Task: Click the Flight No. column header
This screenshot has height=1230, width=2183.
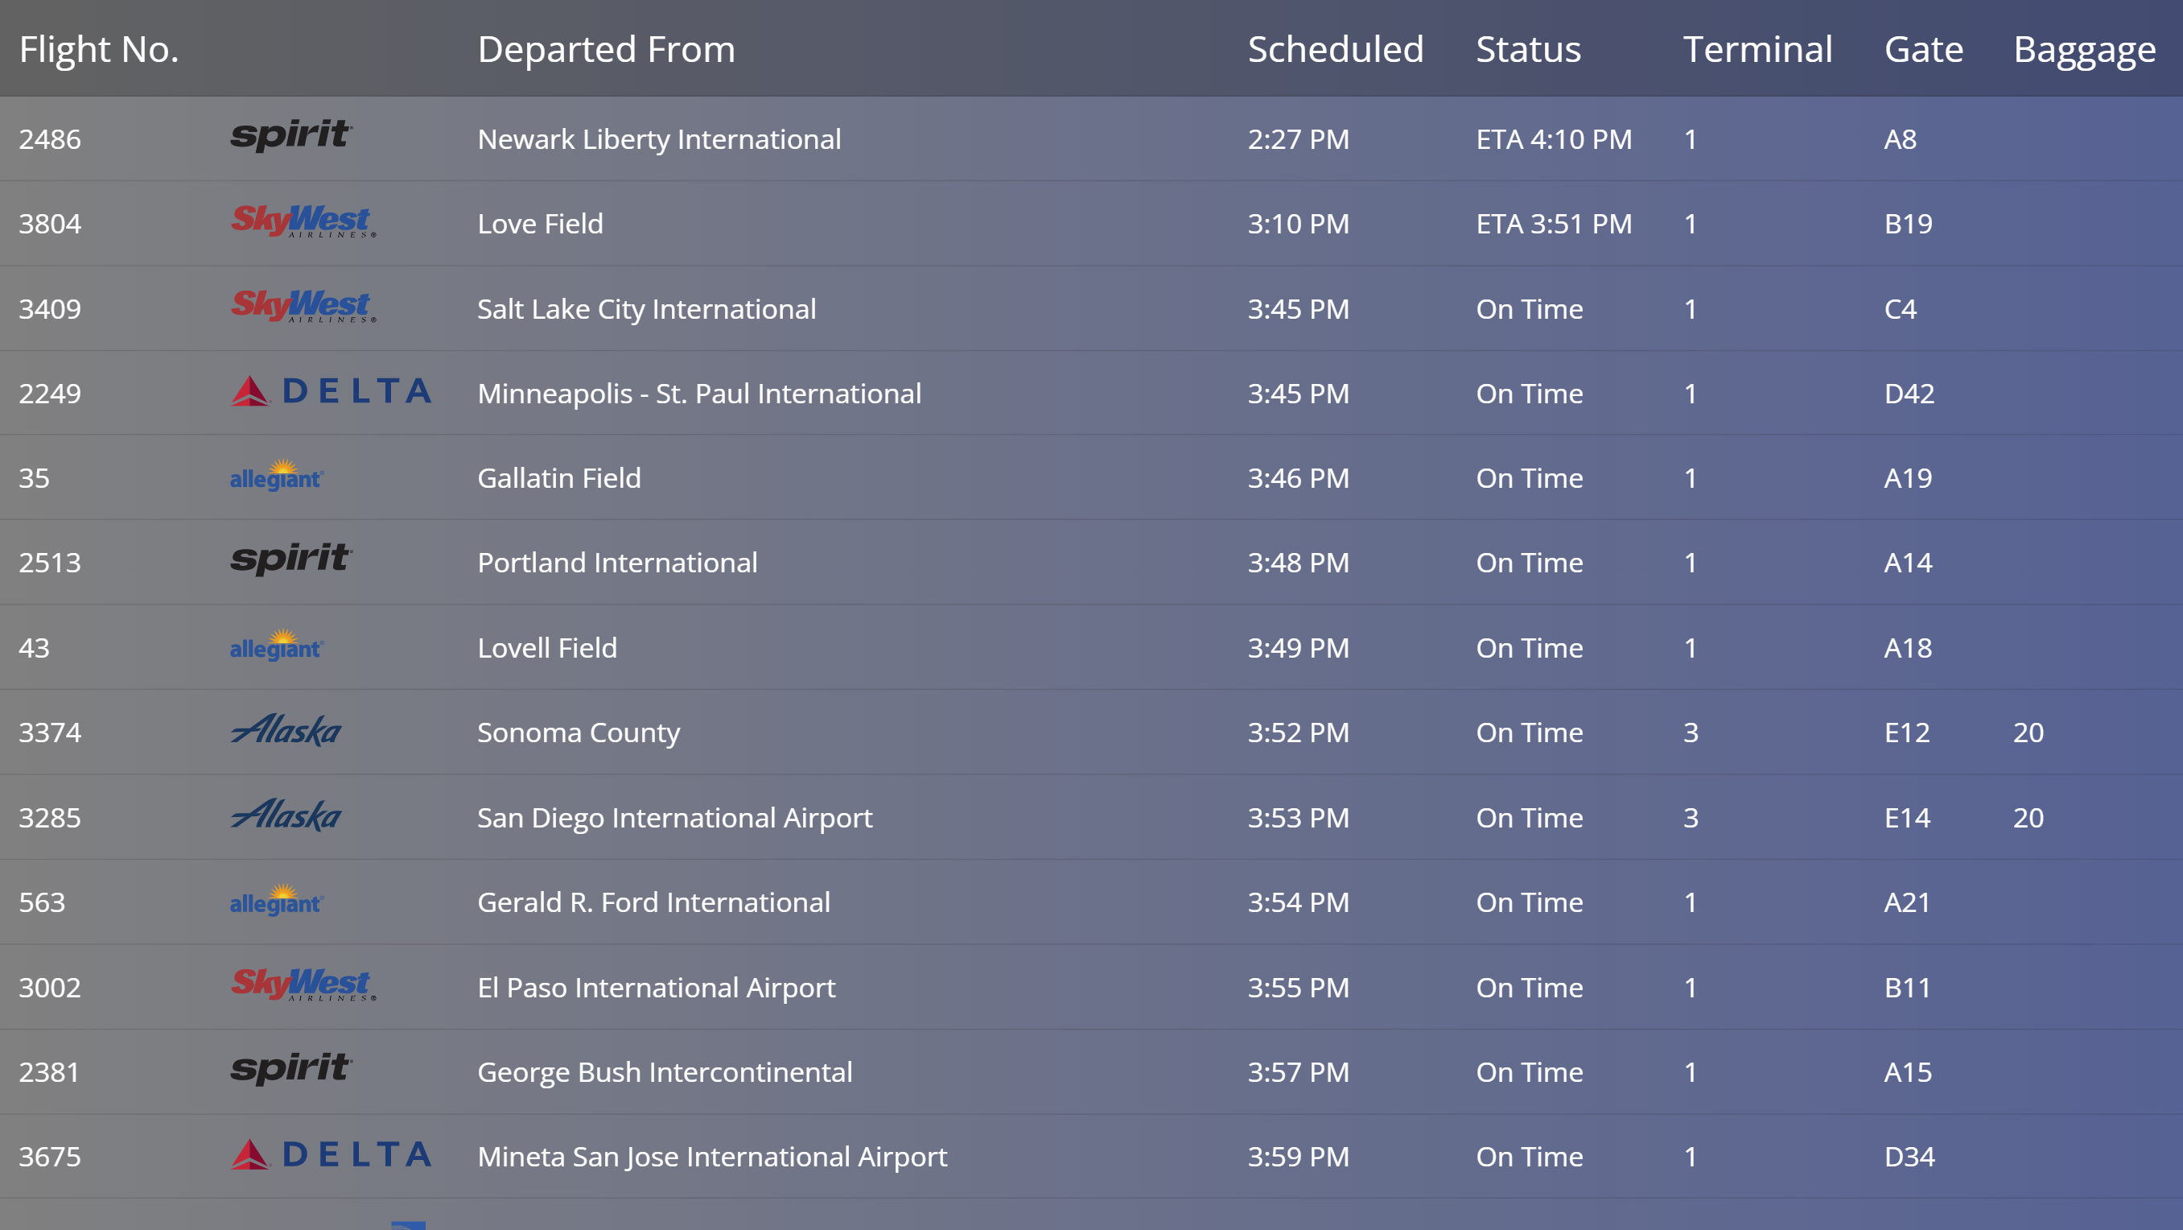Action: click(x=99, y=49)
